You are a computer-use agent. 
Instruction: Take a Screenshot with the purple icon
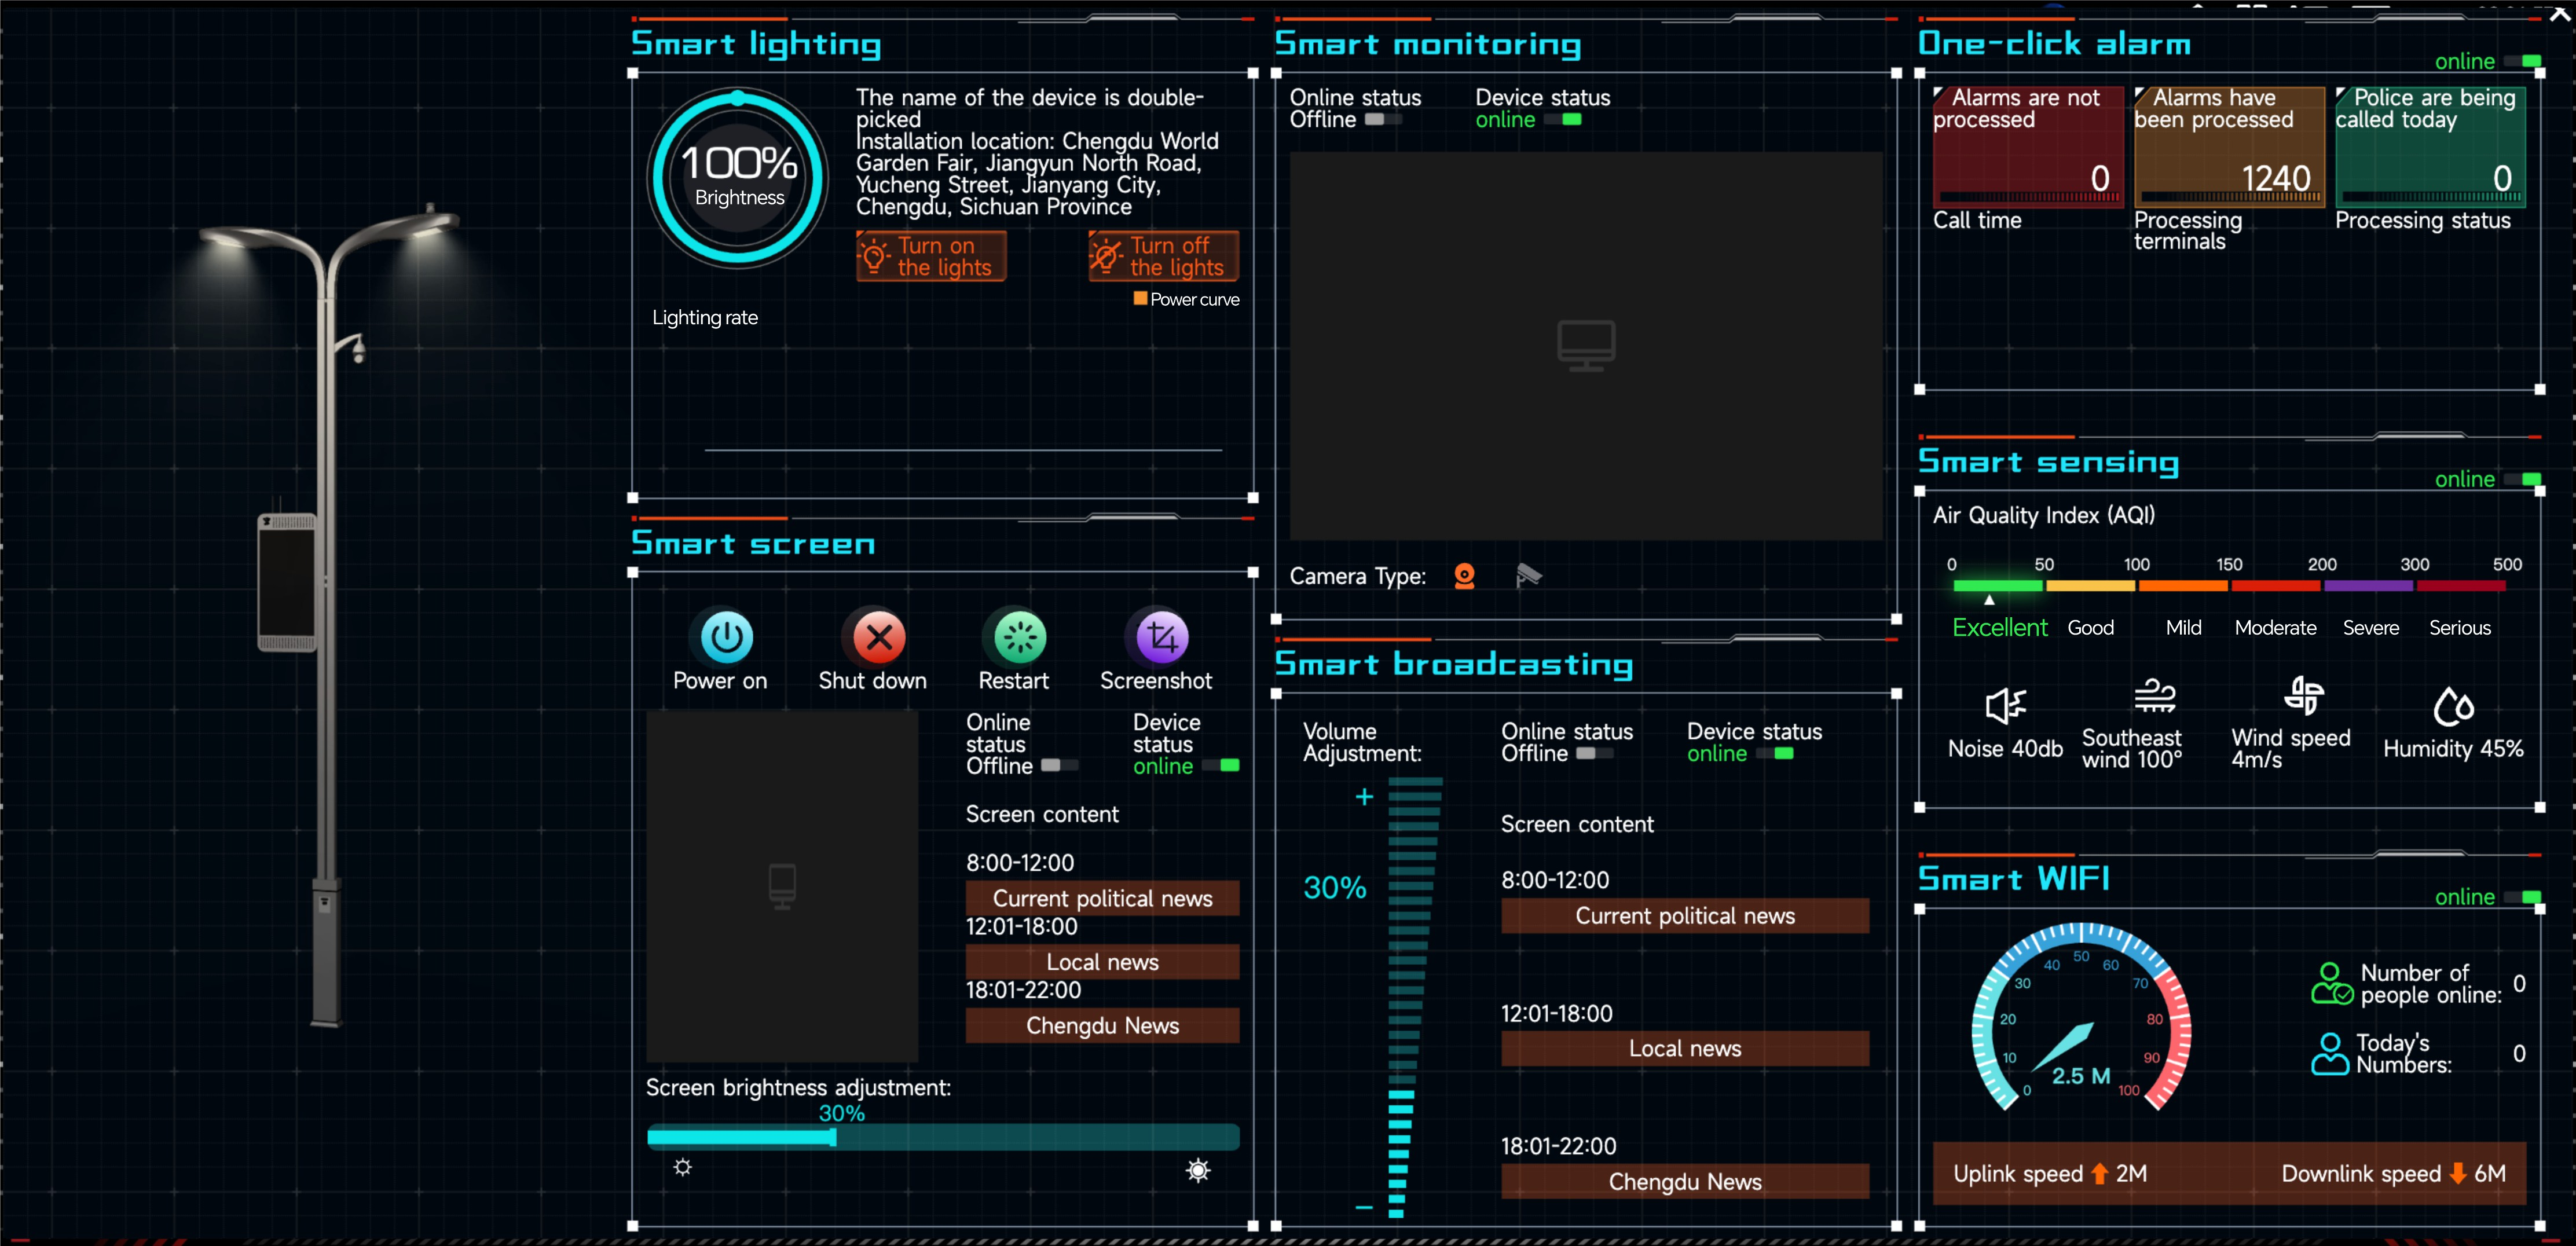click(1162, 637)
